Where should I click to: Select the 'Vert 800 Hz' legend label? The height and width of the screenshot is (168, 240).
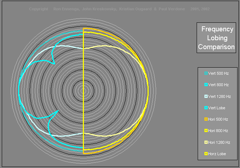click(x=218, y=85)
